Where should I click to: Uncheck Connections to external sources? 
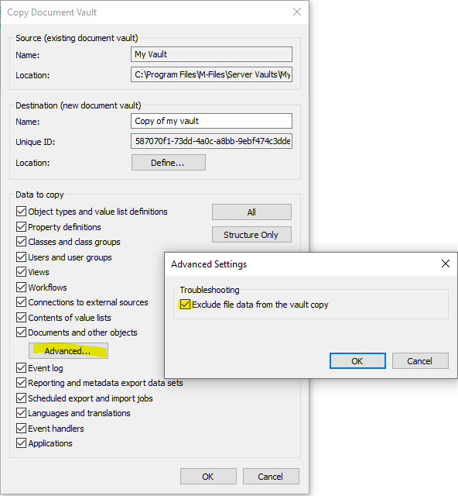point(21,302)
